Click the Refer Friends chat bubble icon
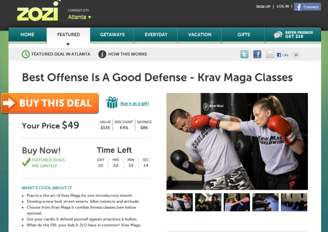Screen dimensions: 328x232 coord(278,35)
